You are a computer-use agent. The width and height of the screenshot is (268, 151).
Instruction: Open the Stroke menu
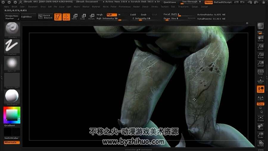click(155, 7)
